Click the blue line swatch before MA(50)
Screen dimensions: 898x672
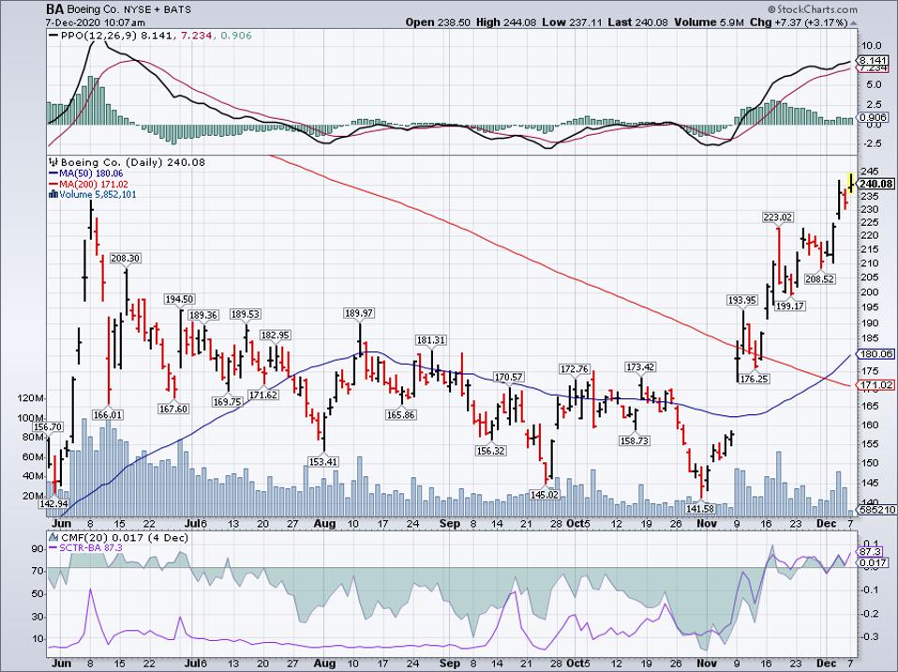coord(53,173)
